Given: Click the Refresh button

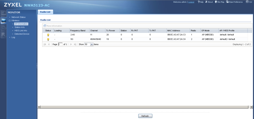Looking at the screenshot, I should click(145, 116).
